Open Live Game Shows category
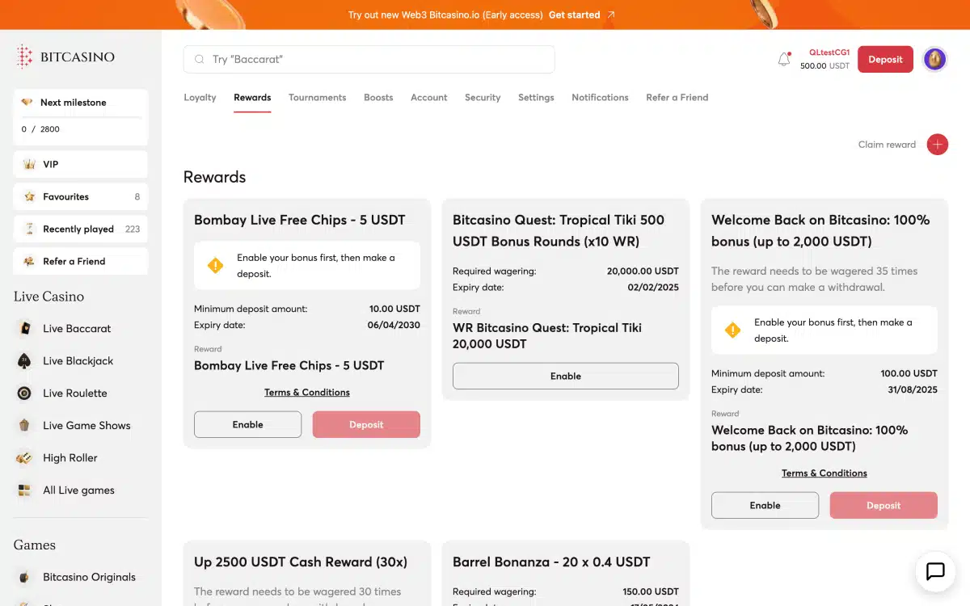 86,425
